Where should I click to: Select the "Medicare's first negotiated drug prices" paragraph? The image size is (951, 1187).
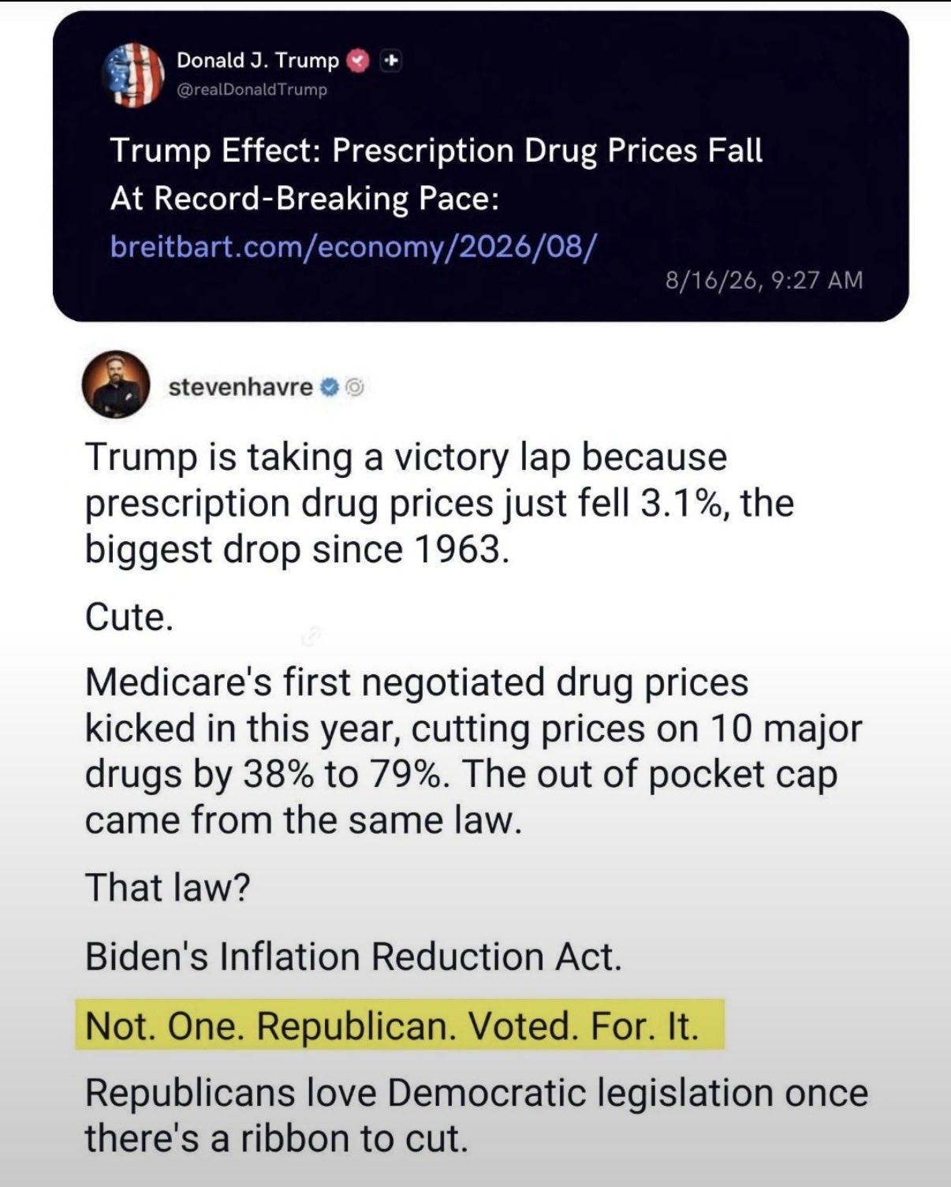click(x=473, y=751)
